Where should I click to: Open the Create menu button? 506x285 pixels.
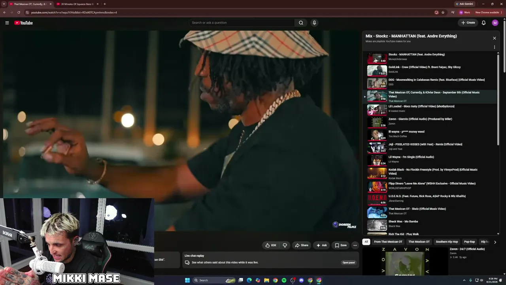(468, 23)
